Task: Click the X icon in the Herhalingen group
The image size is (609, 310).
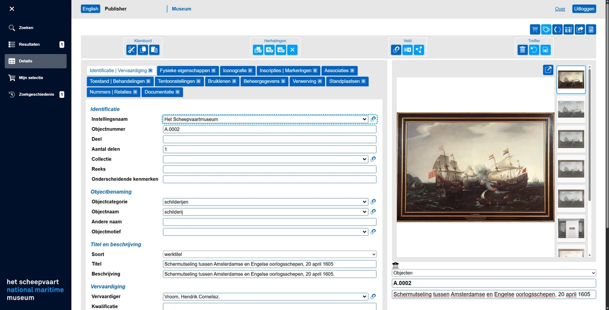Action: coord(293,50)
